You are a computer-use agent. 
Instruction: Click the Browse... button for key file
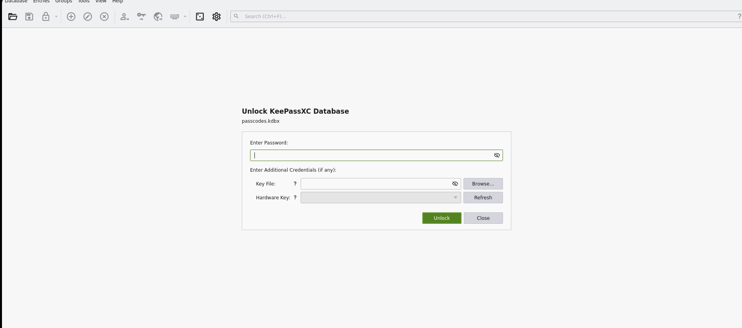(x=483, y=184)
